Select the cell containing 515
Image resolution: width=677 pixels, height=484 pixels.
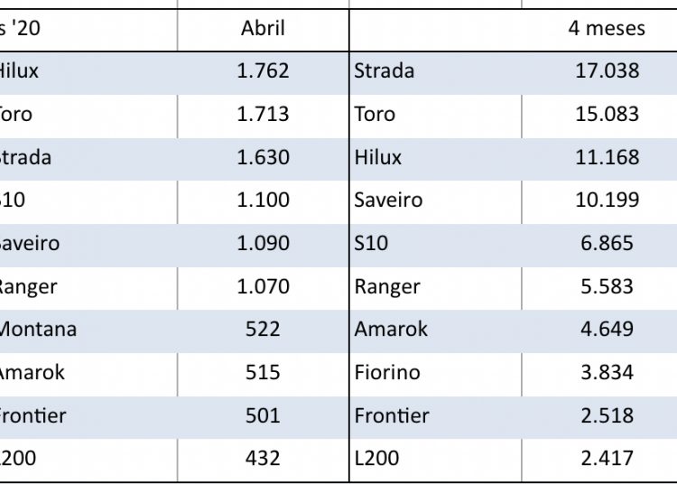click(263, 372)
